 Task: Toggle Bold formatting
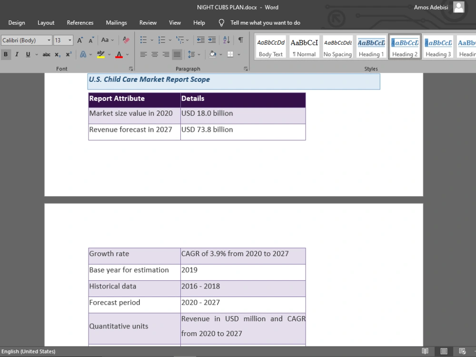[5, 55]
